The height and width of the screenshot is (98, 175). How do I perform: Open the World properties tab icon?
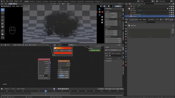click(x=126, y=39)
